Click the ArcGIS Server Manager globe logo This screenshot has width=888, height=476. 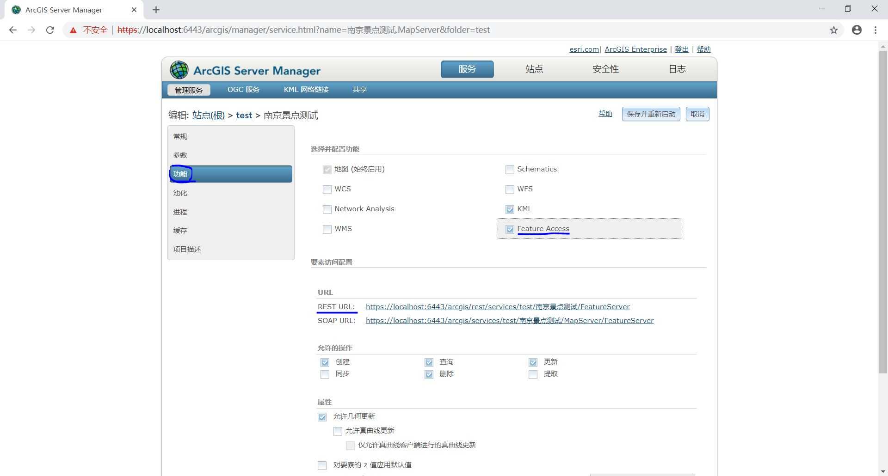179,70
